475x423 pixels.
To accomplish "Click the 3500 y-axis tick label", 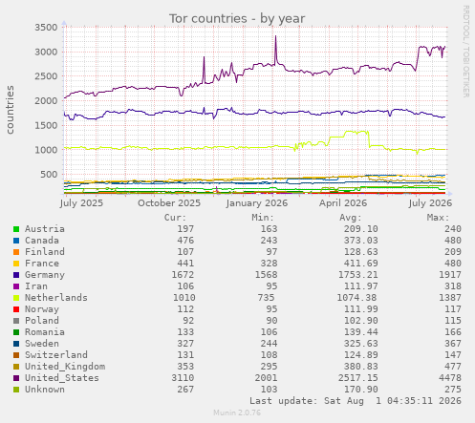I will [x=46, y=28].
